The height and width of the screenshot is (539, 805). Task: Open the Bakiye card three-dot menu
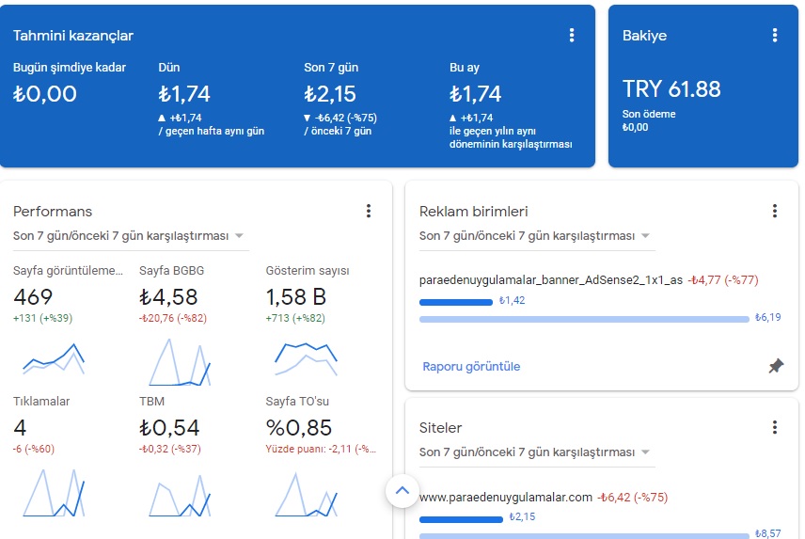(x=775, y=36)
